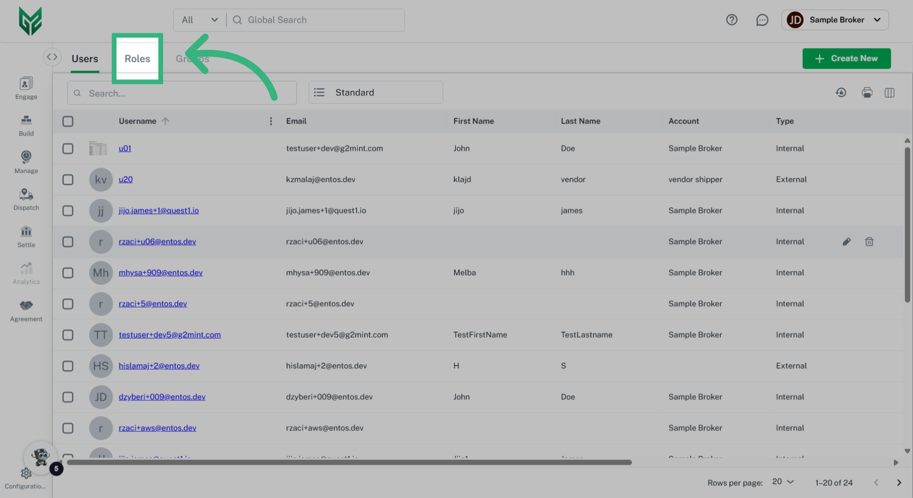This screenshot has height=498, width=913.
Task: Change rows per page dropdown
Action: pos(783,482)
